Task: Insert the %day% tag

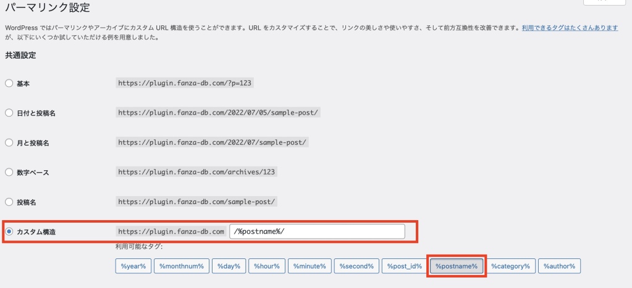Action: (229, 266)
